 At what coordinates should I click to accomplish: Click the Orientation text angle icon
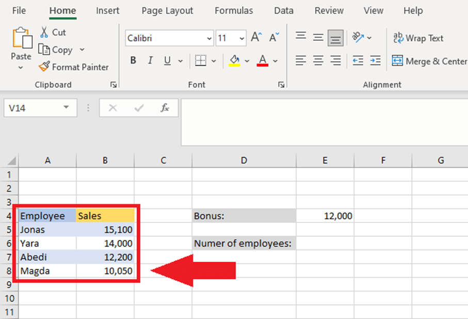358,37
